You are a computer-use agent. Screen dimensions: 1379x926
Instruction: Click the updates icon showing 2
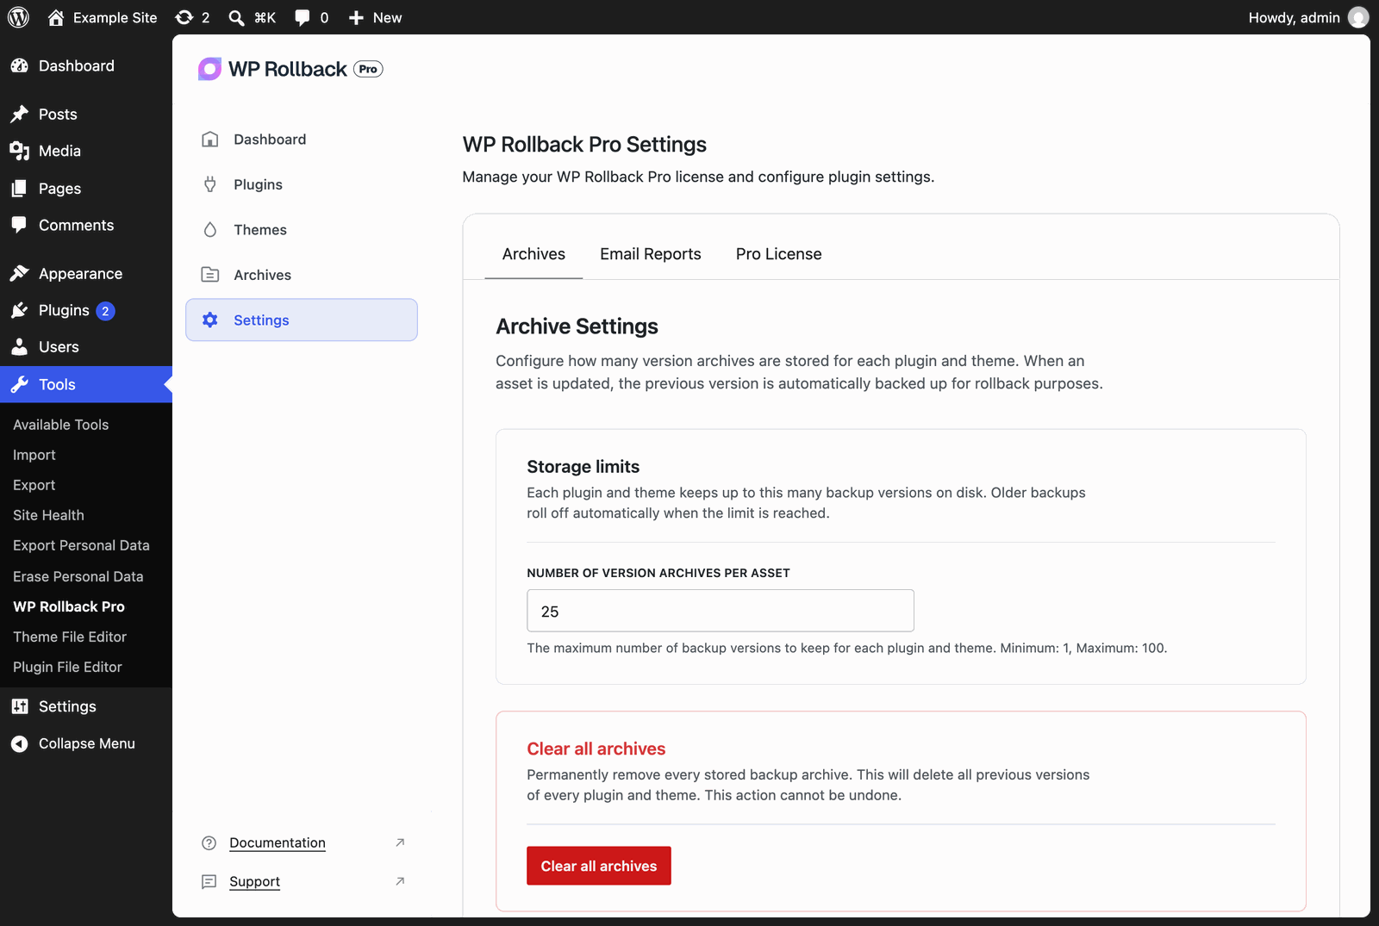(x=184, y=17)
